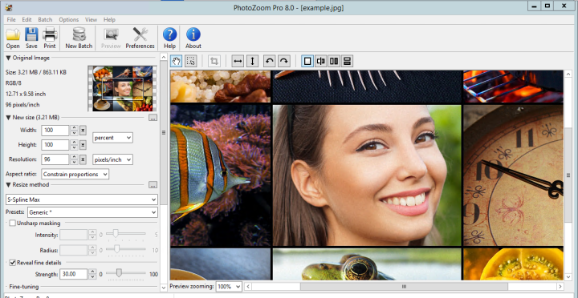Select the marquee selection tool
The width and height of the screenshot is (578, 298).
[x=190, y=61]
